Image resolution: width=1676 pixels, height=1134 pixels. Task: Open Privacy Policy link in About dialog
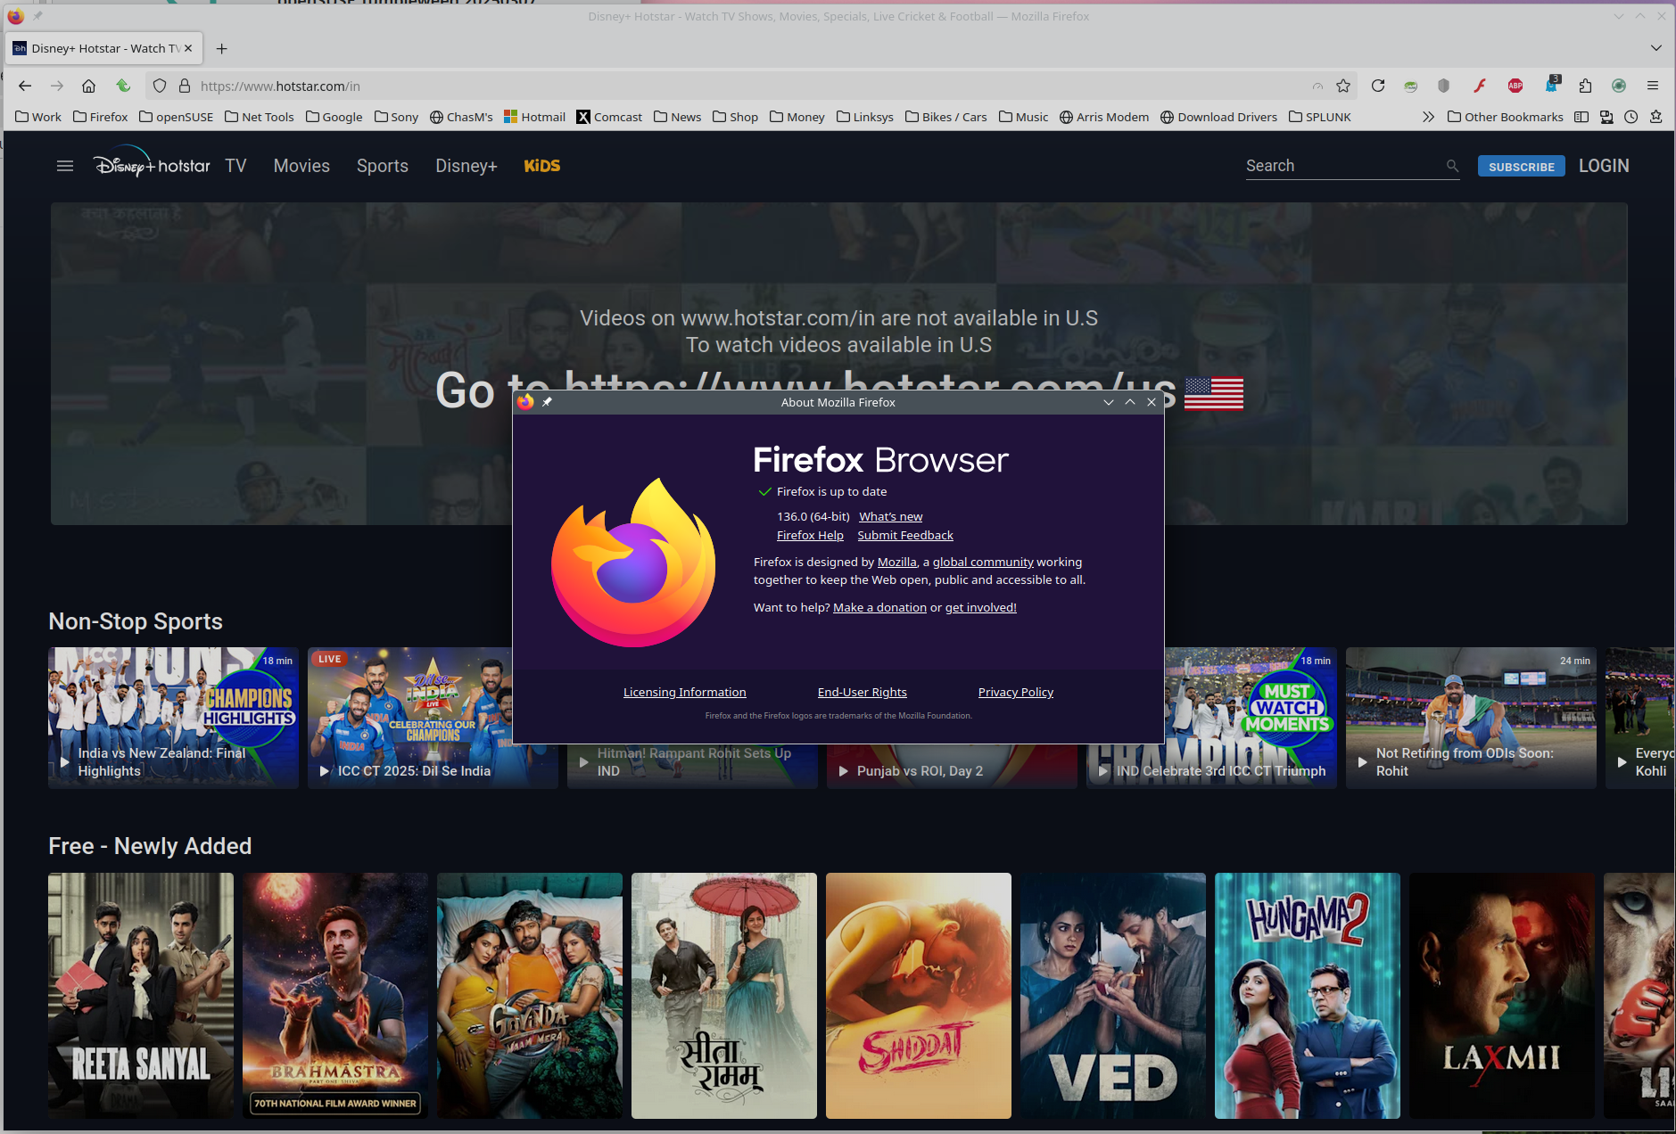[1015, 692]
